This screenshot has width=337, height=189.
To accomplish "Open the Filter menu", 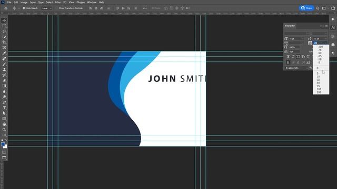I will [58, 2].
